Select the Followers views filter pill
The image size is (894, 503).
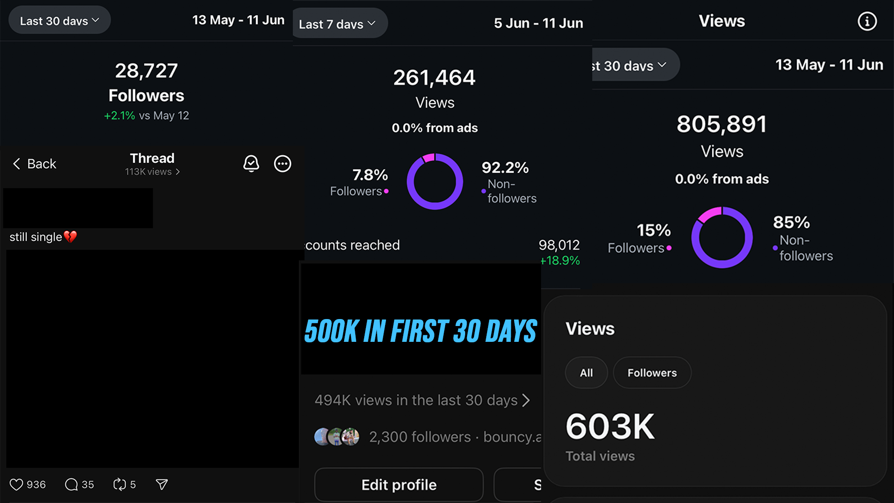click(x=652, y=373)
